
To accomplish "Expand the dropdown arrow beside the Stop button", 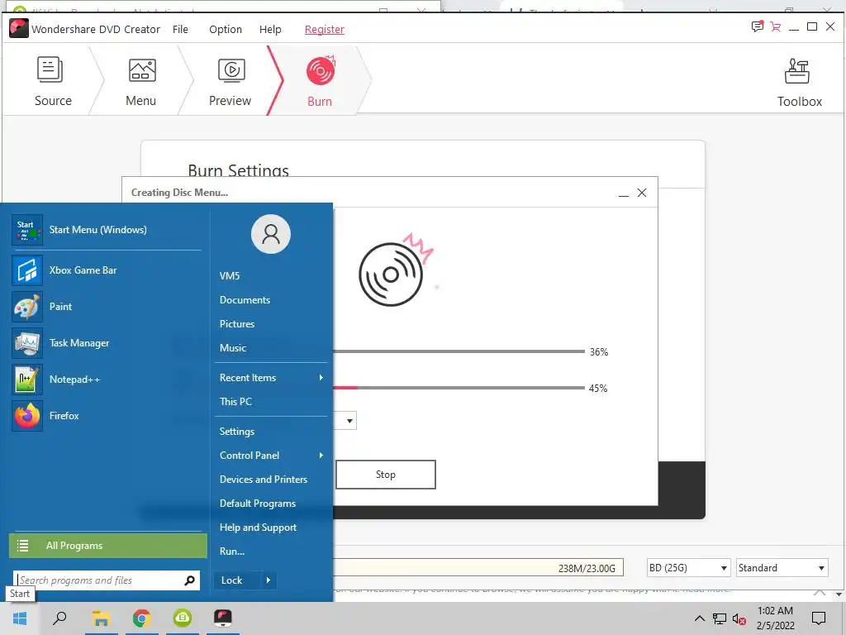I will click(349, 421).
